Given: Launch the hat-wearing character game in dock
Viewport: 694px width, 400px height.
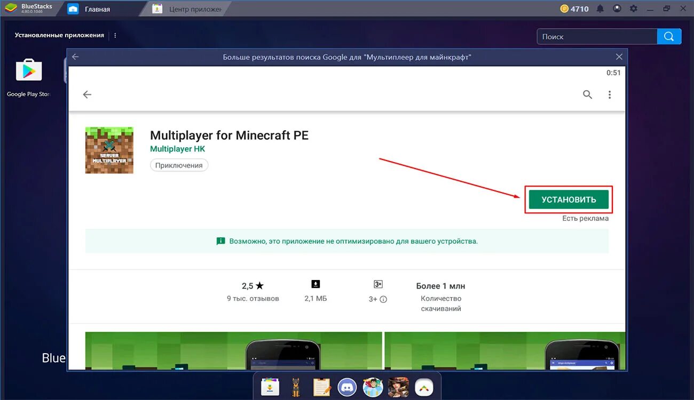Looking at the screenshot, I should [398, 387].
